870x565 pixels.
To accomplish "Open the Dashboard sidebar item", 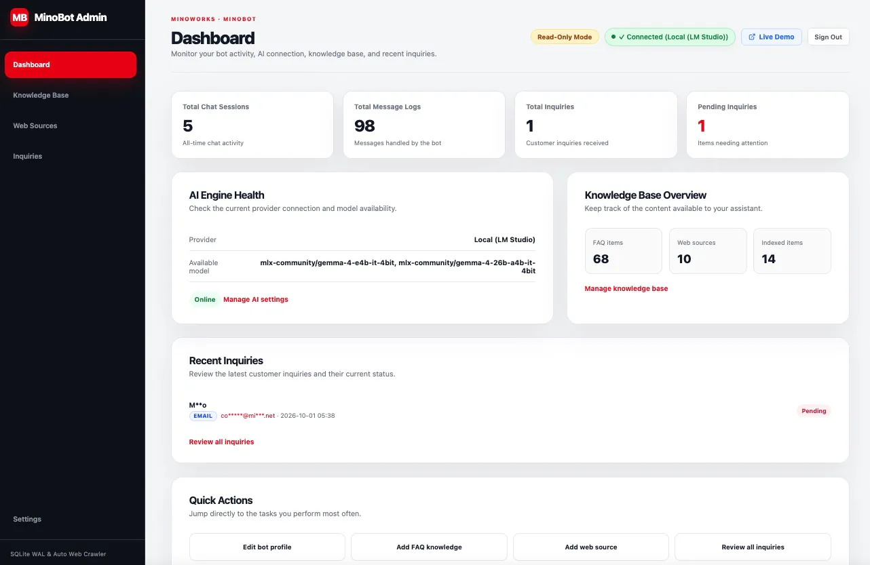I will coord(71,64).
